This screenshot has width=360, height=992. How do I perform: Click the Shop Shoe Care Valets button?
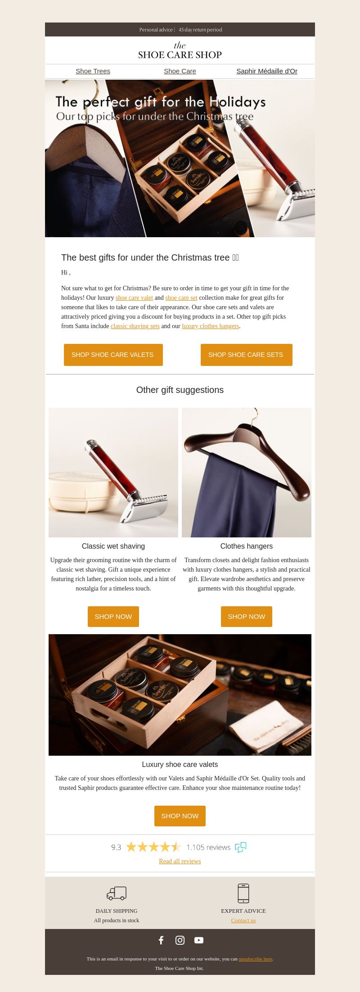(113, 355)
